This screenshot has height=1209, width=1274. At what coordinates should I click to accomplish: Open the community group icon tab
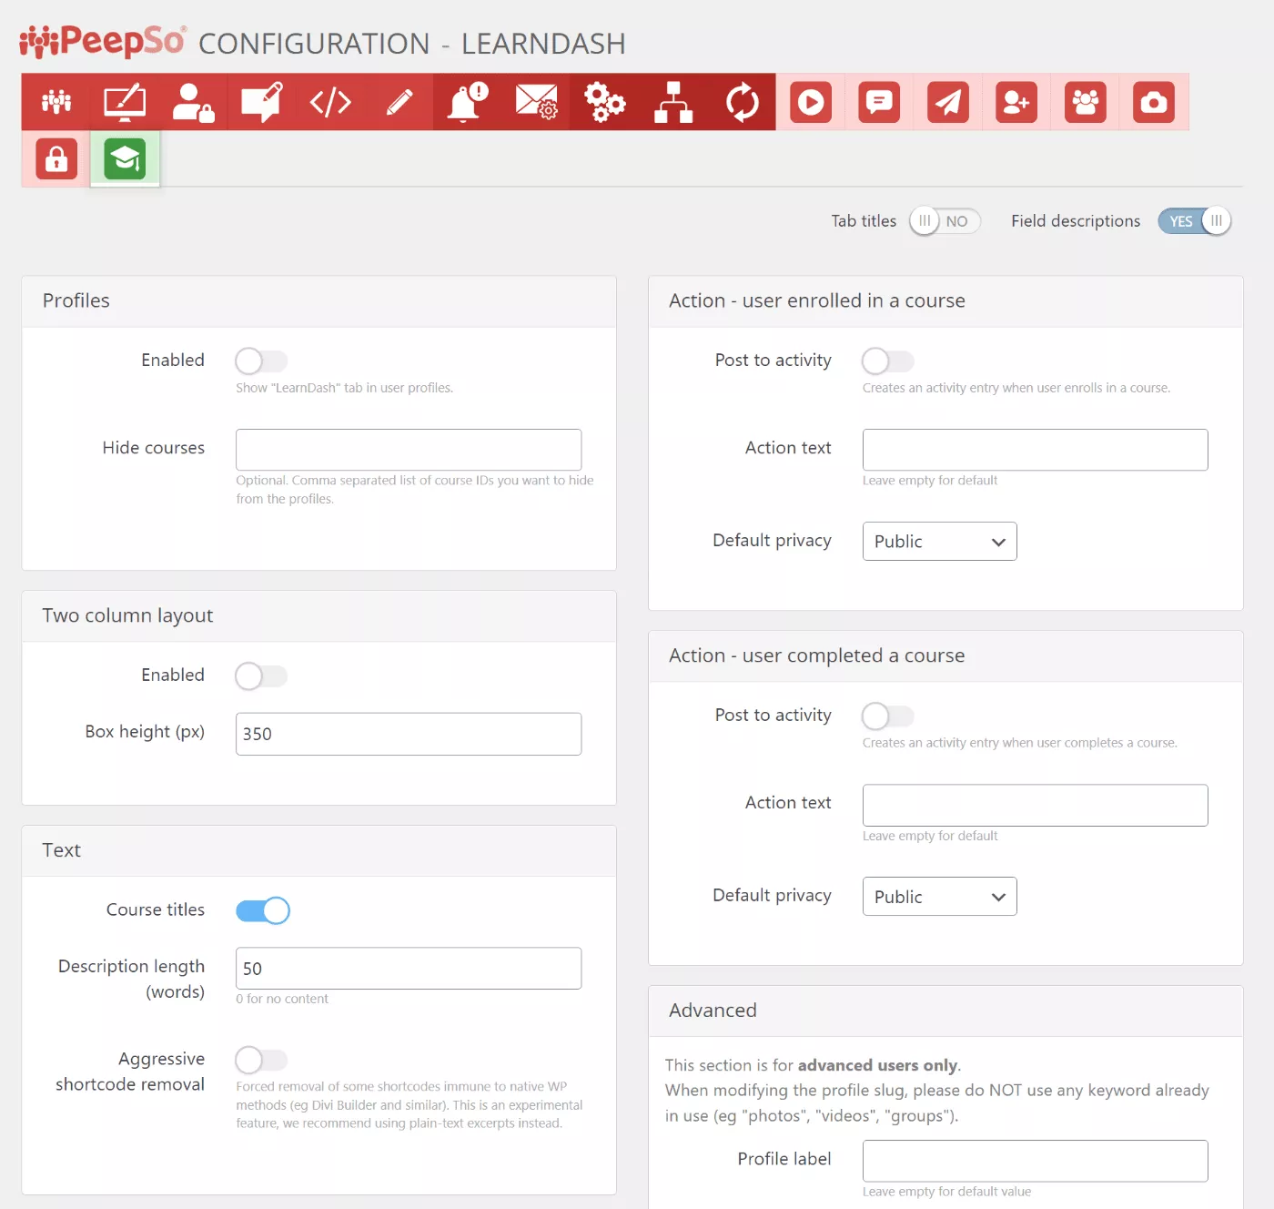click(x=56, y=102)
